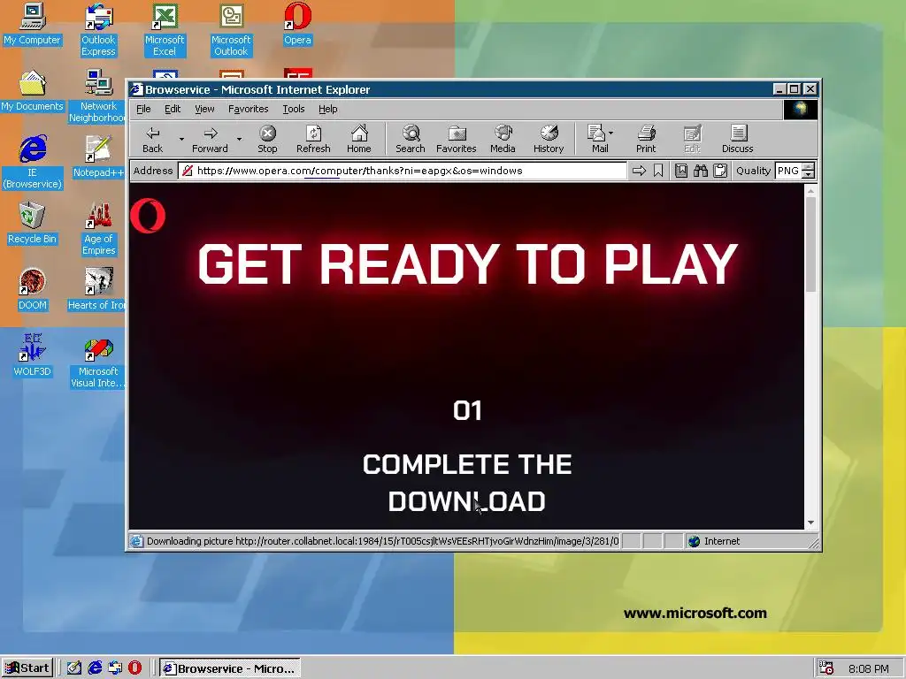
Task: Go to the Home page
Action: (359, 139)
